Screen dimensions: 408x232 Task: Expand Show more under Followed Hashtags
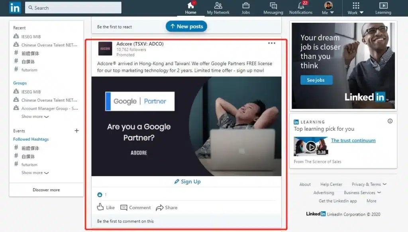coord(35,173)
